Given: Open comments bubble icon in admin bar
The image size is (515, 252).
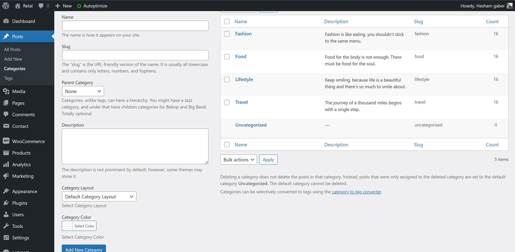Looking at the screenshot, I should pos(41,6).
